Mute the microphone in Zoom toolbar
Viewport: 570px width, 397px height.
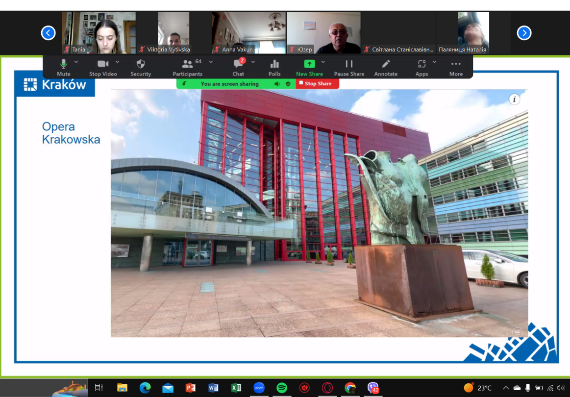[x=64, y=68]
